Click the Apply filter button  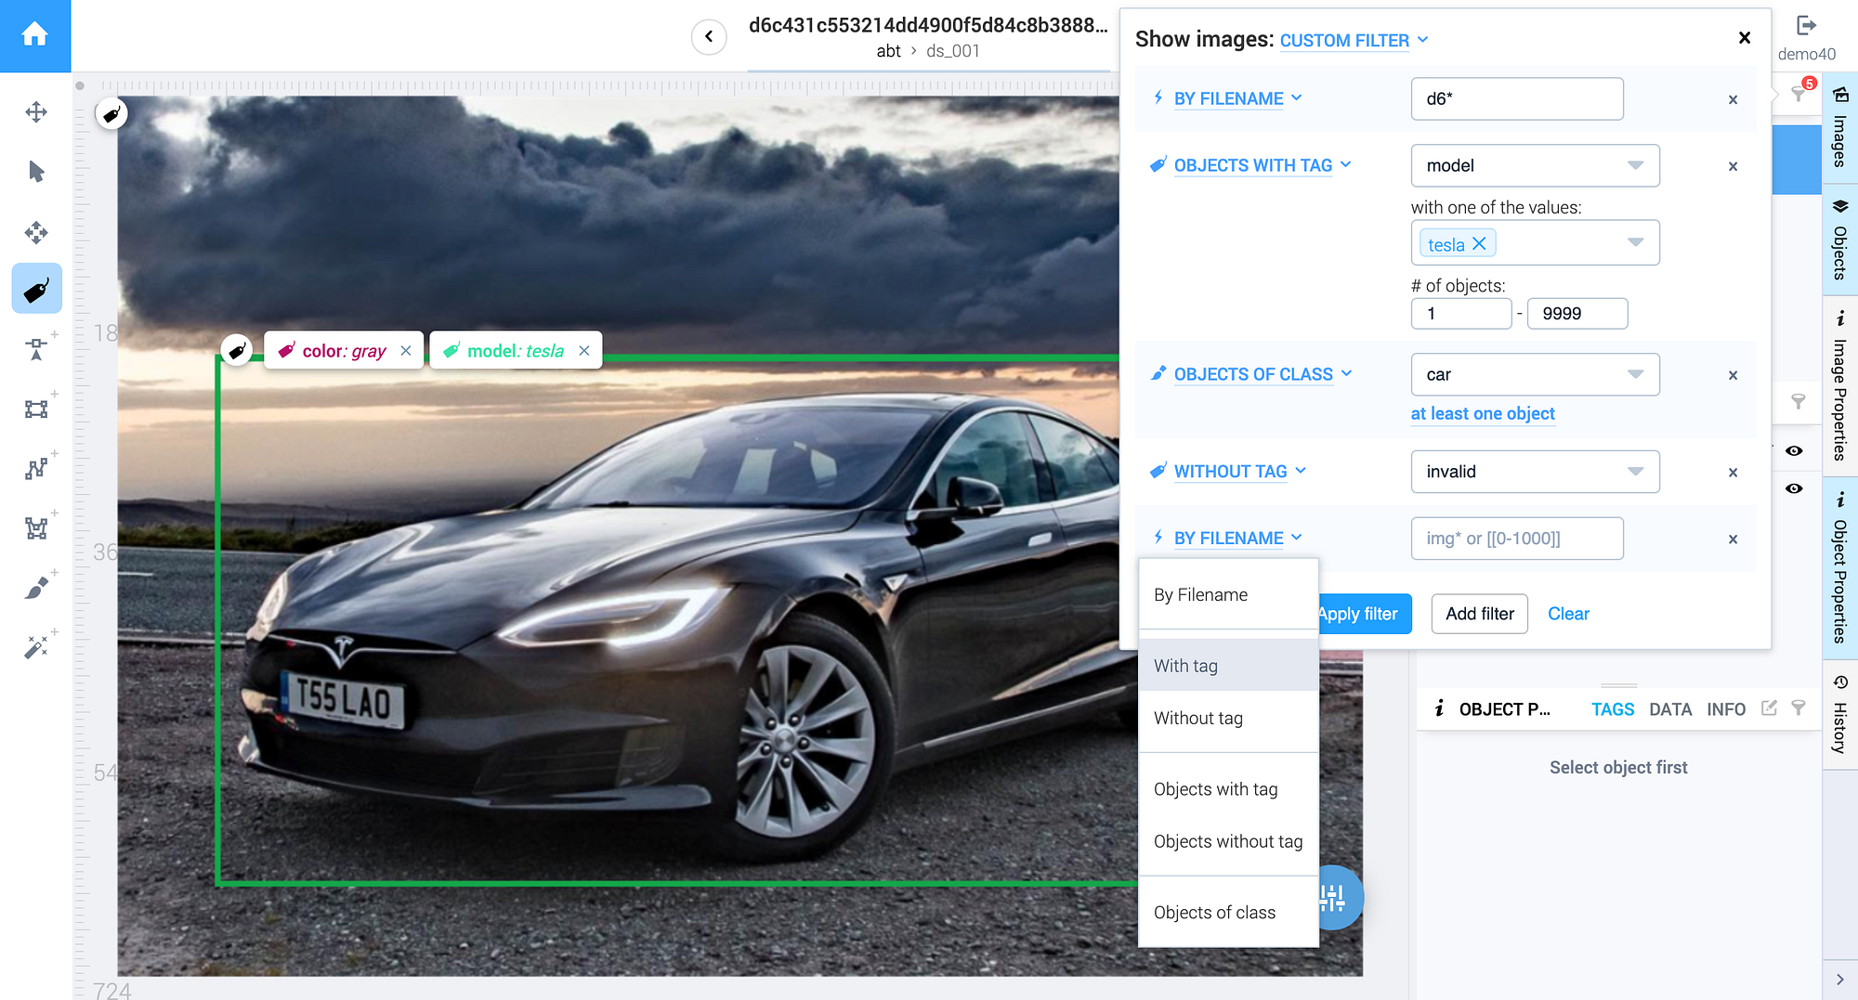(1358, 614)
